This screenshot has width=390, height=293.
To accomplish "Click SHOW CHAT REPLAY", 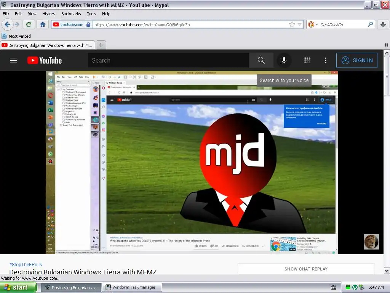I will tap(306, 269).
